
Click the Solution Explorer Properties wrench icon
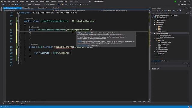point(178,11)
